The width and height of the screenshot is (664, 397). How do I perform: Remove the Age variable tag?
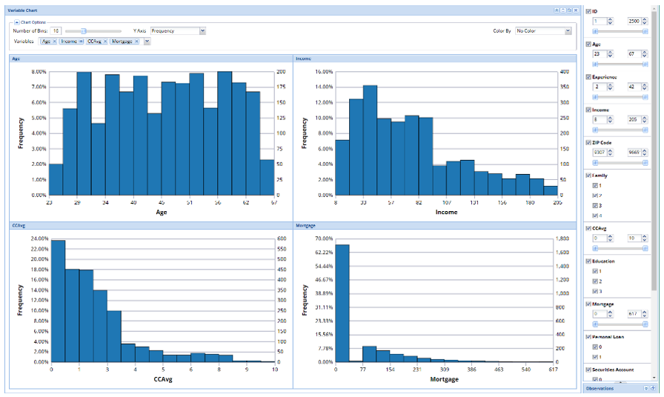pyautogui.click(x=54, y=41)
